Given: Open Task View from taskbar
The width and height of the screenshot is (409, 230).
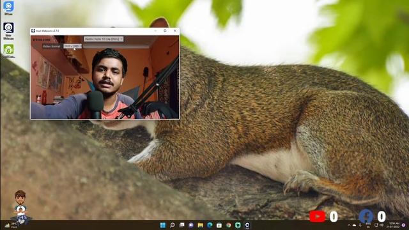Looking at the screenshot, I should point(181,225).
